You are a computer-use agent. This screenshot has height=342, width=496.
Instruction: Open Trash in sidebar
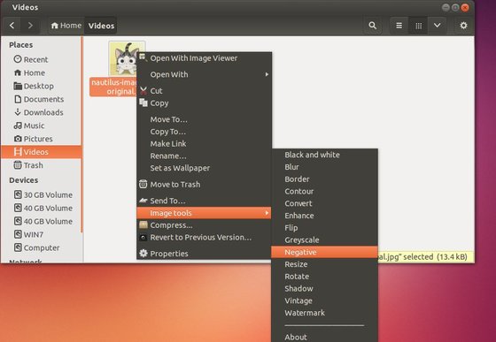41,165
